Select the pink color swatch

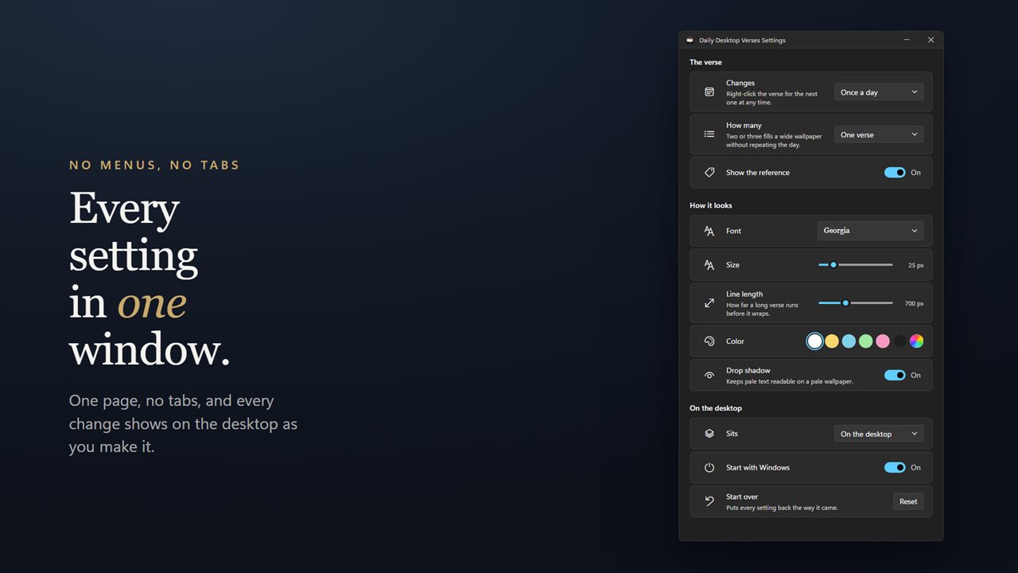pyautogui.click(x=883, y=341)
